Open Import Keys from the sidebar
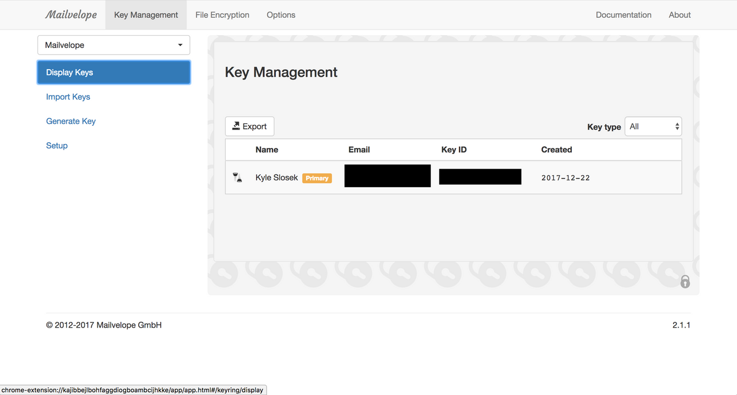Viewport: 737px width, 395px height. tap(68, 97)
